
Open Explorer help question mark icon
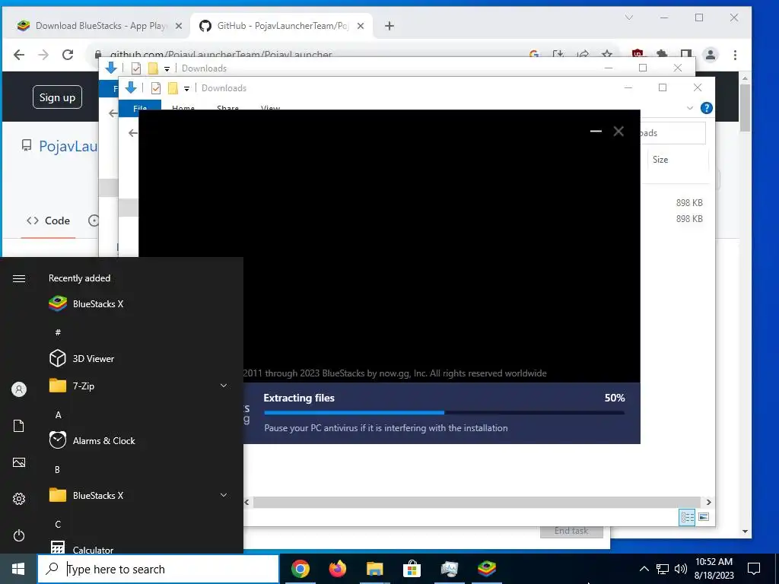point(706,108)
